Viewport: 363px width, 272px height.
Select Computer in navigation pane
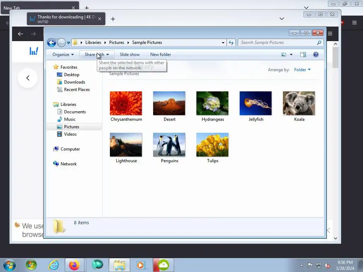click(x=70, y=149)
